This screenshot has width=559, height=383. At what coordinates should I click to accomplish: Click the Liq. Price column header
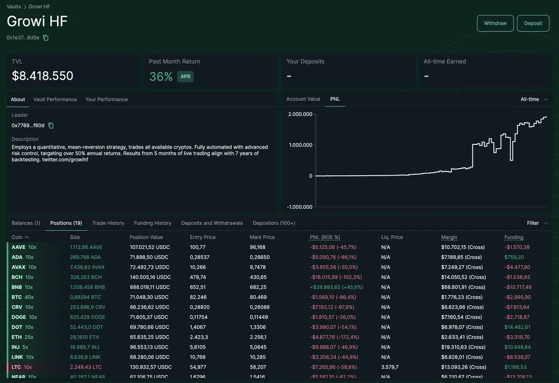tap(391, 237)
